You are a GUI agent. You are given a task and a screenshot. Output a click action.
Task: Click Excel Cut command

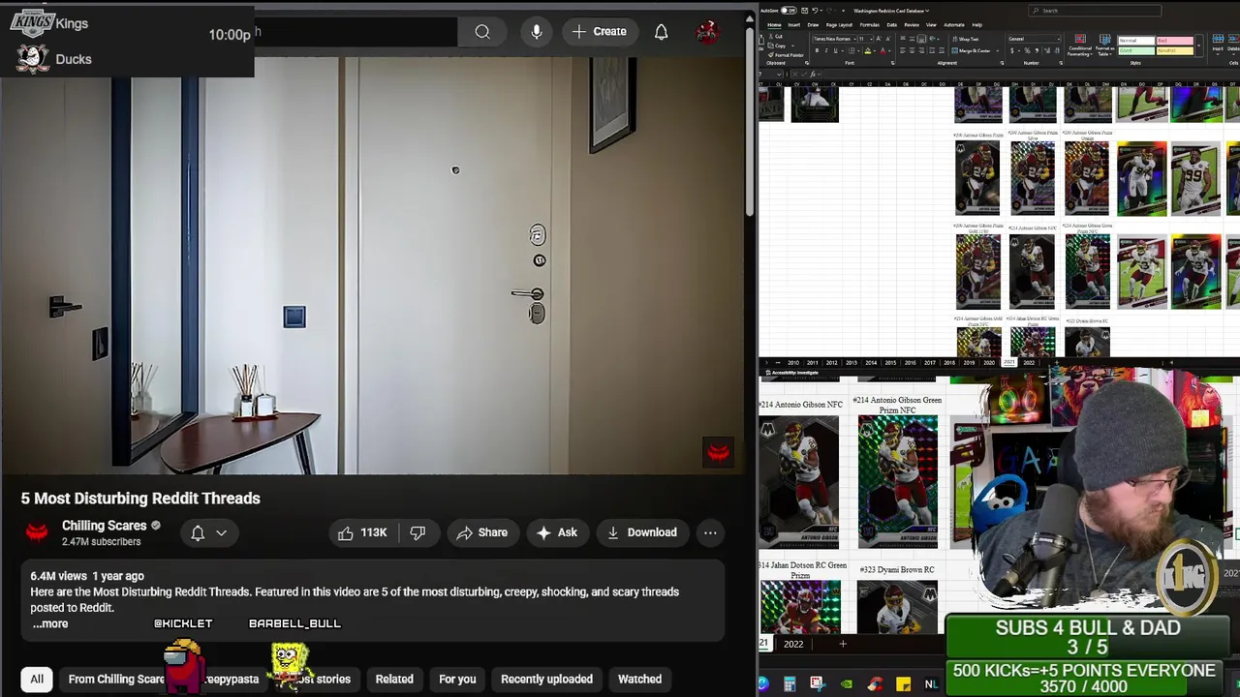click(776, 36)
